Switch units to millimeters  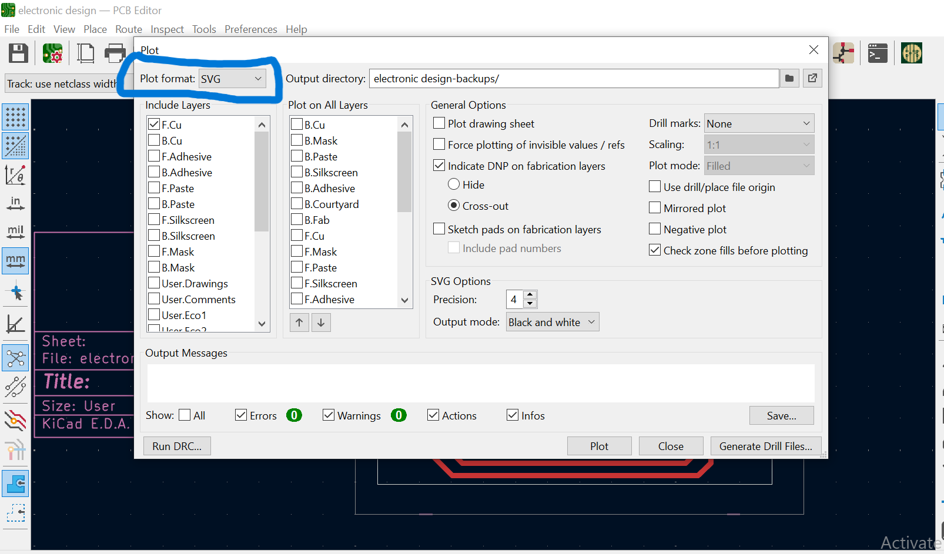click(x=15, y=260)
